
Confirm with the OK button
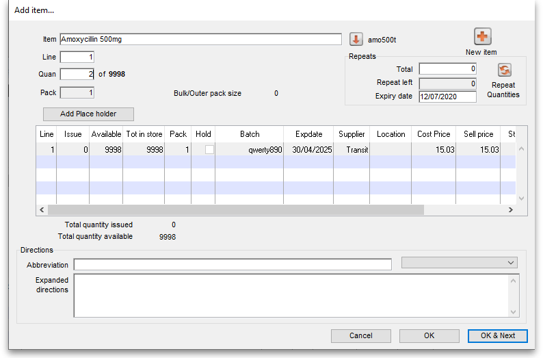(429, 336)
